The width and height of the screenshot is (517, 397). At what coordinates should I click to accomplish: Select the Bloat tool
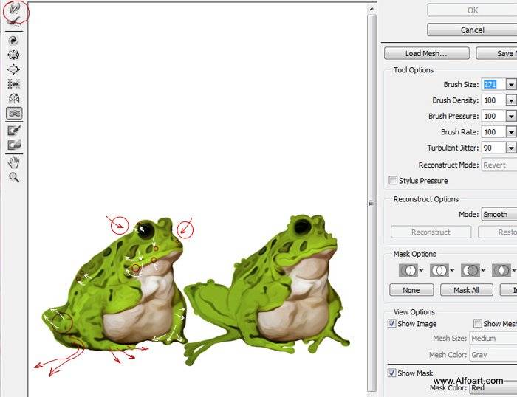tap(13, 69)
